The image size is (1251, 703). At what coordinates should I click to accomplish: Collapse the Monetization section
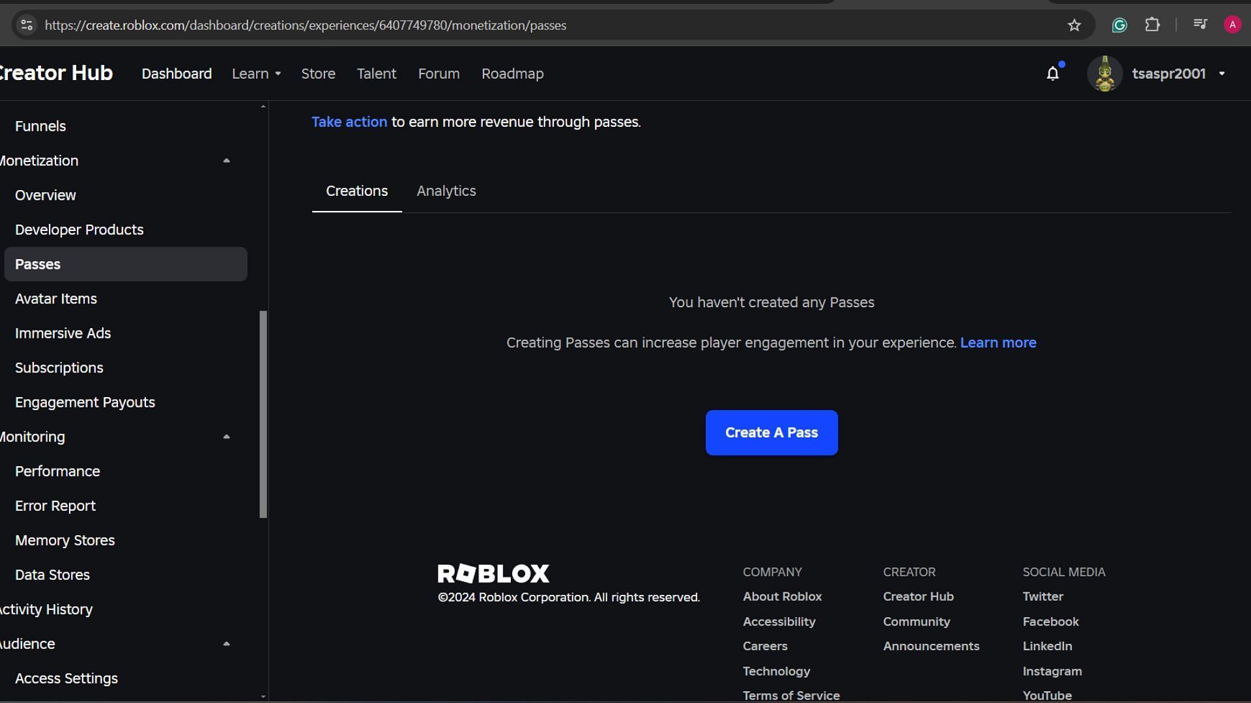pyautogui.click(x=226, y=161)
